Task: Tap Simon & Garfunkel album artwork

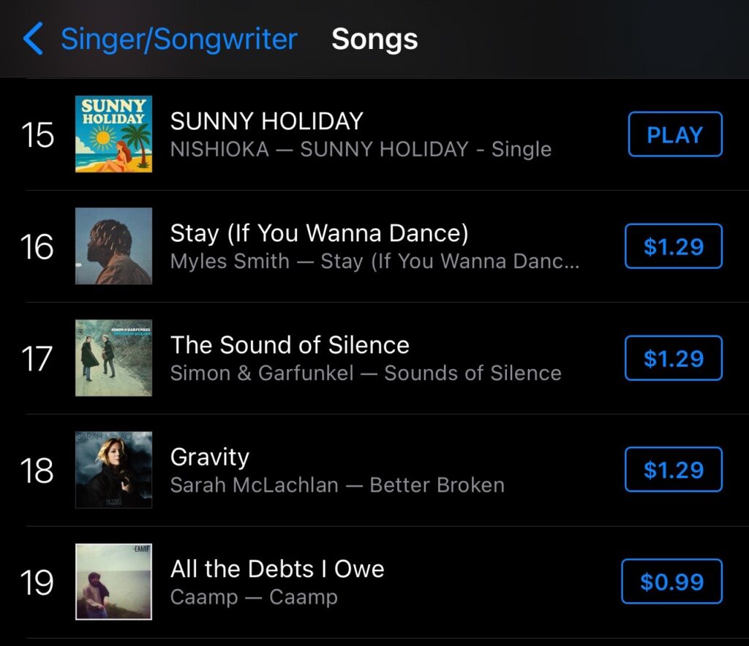Action: point(113,358)
